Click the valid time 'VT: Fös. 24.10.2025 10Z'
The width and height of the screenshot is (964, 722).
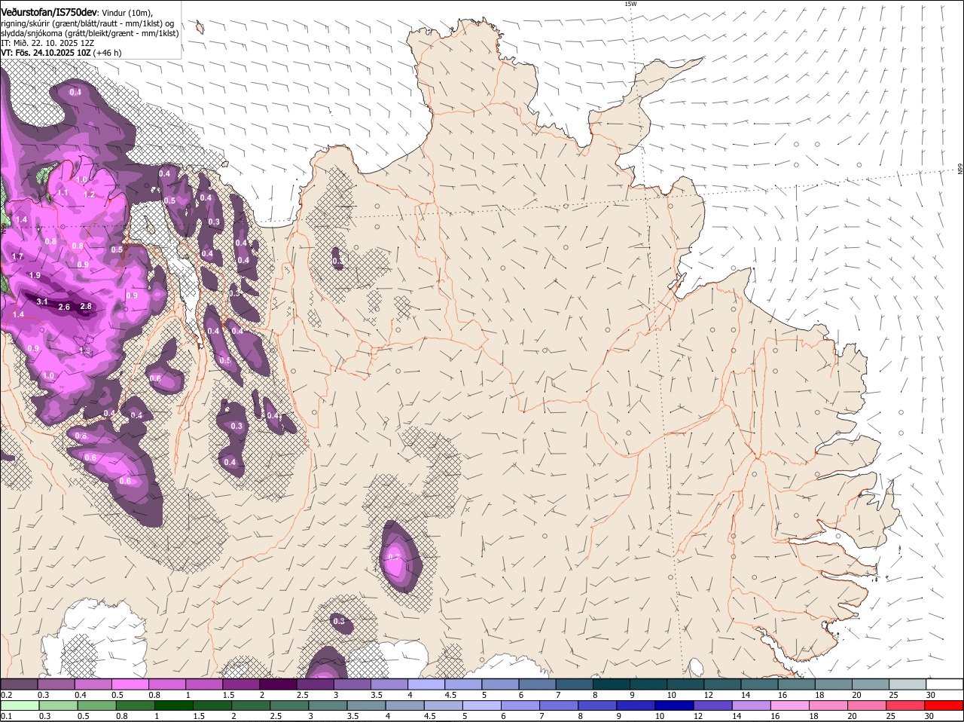46,53
